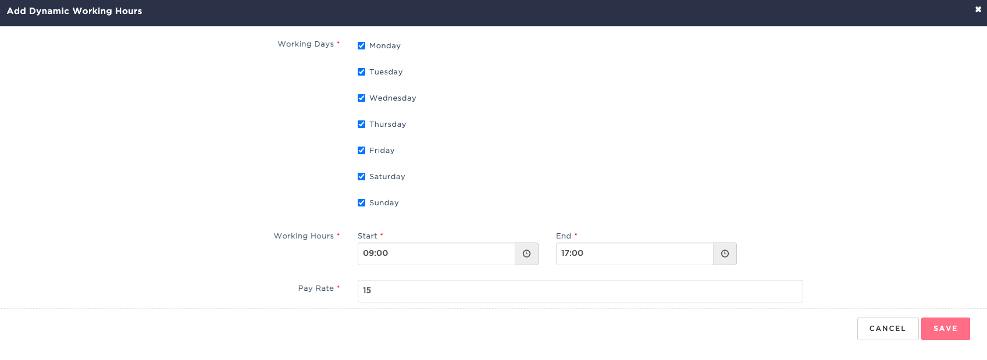Open the Start time clock picker
This screenshot has height=360, width=987.
526,254
